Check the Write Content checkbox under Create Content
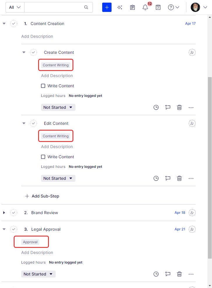Viewport: 212px width, 288px height. (43, 86)
